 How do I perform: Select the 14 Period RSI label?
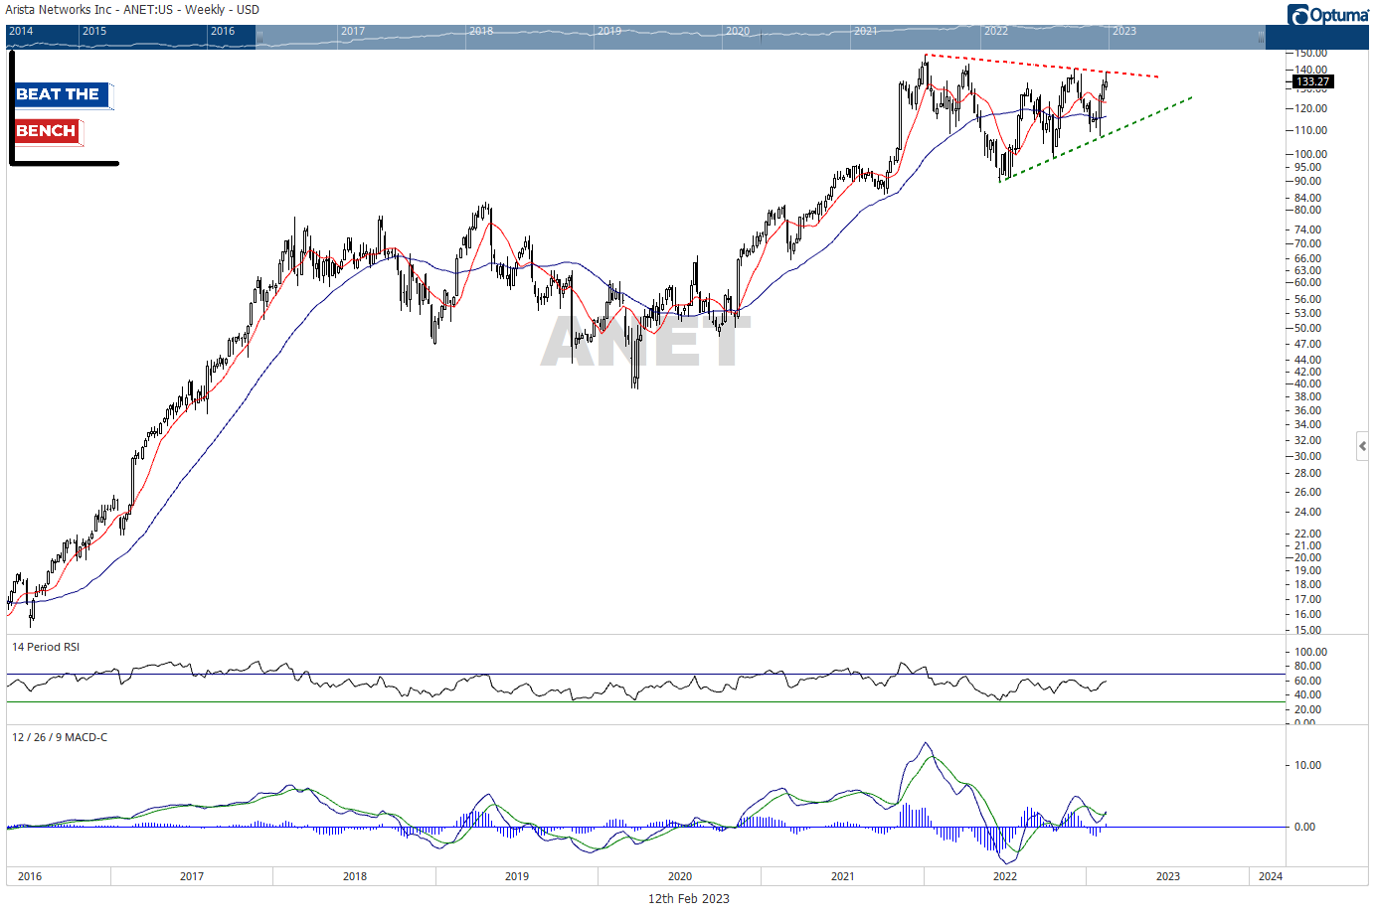(x=46, y=647)
